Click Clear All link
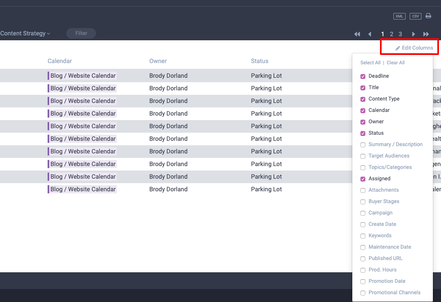The height and width of the screenshot is (302, 441). [395, 63]
